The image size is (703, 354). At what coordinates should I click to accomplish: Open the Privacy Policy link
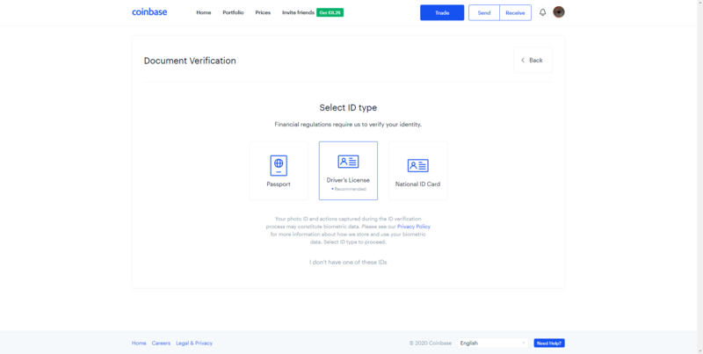tap(413, 227)
